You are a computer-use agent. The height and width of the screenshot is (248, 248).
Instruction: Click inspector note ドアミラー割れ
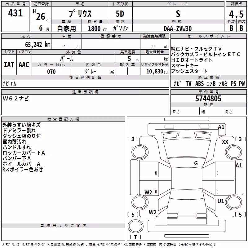19,131
